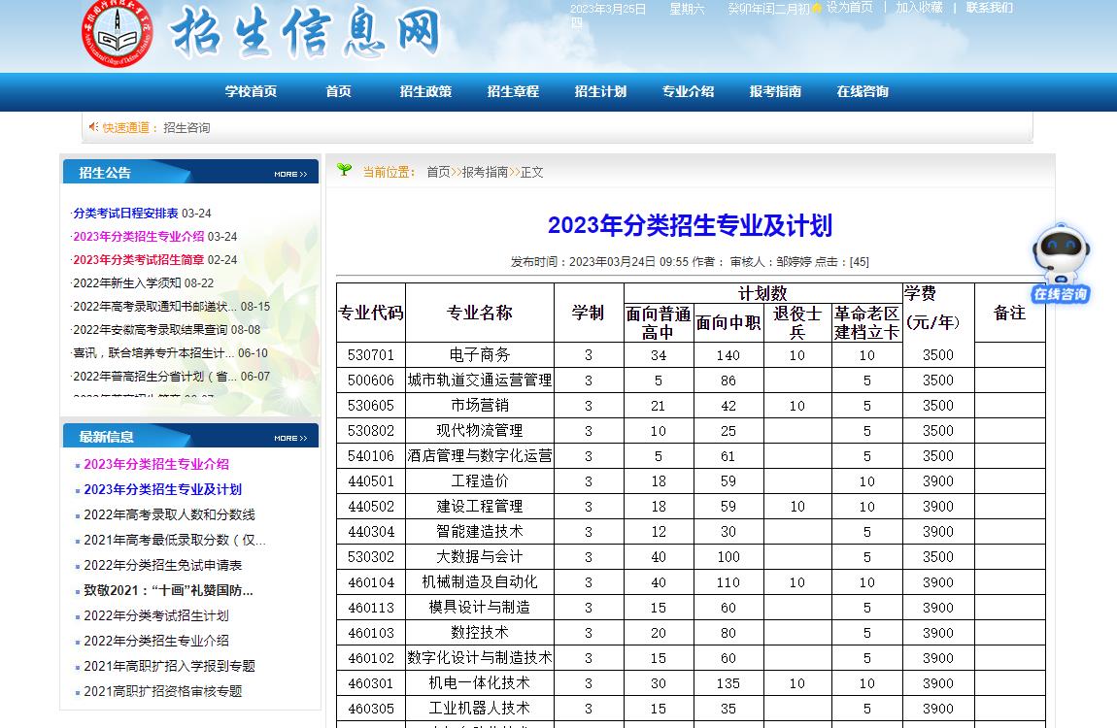1117x728 pixels.
Task: Click table cell 工业机器人技术
Action: click(x=480, y=708)
